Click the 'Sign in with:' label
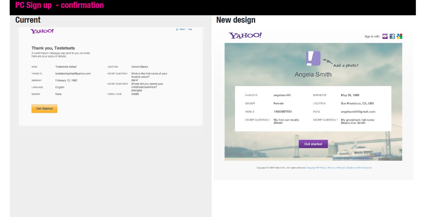Screen dimensions: 425x217 [x=372, y=37]
